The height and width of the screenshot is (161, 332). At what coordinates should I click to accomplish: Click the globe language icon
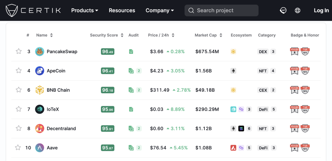coord(297,10)
